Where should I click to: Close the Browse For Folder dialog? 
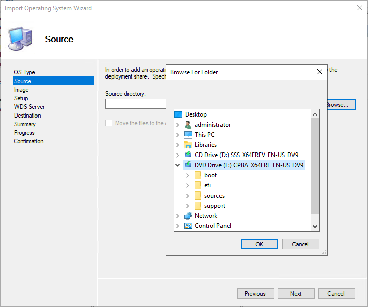click(x=319, y=72)
